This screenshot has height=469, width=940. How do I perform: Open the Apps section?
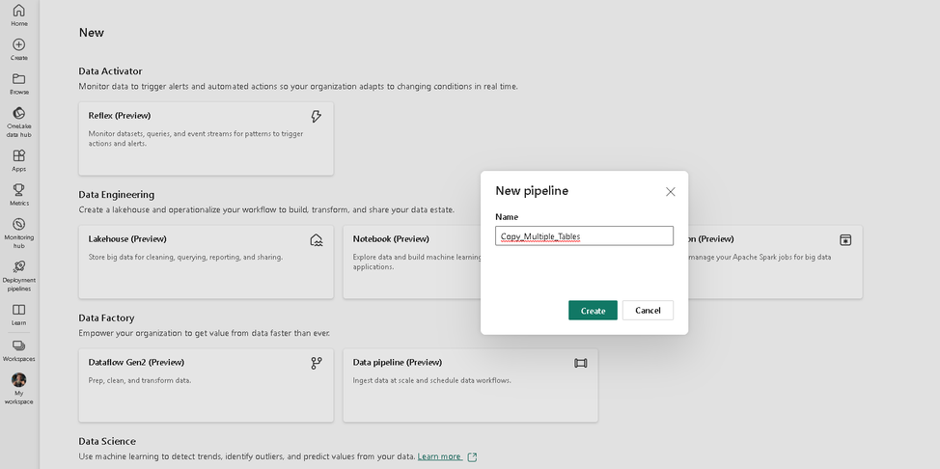18,161
